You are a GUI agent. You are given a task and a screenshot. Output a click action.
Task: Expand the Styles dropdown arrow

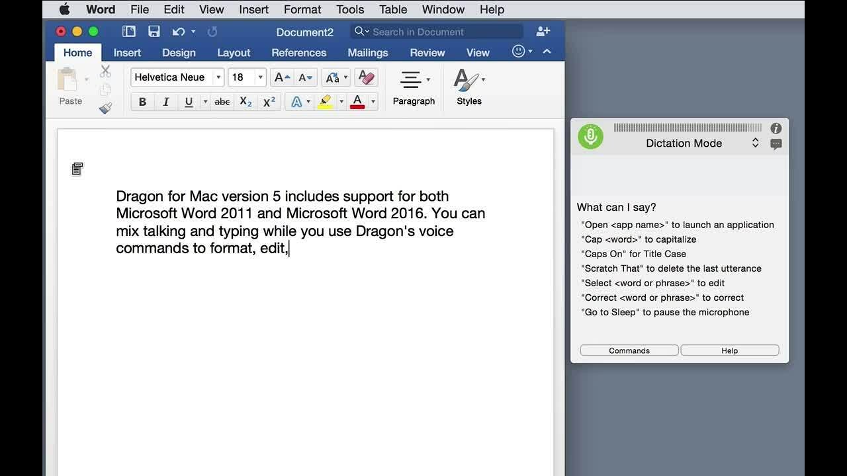click(x=483, y=79)
